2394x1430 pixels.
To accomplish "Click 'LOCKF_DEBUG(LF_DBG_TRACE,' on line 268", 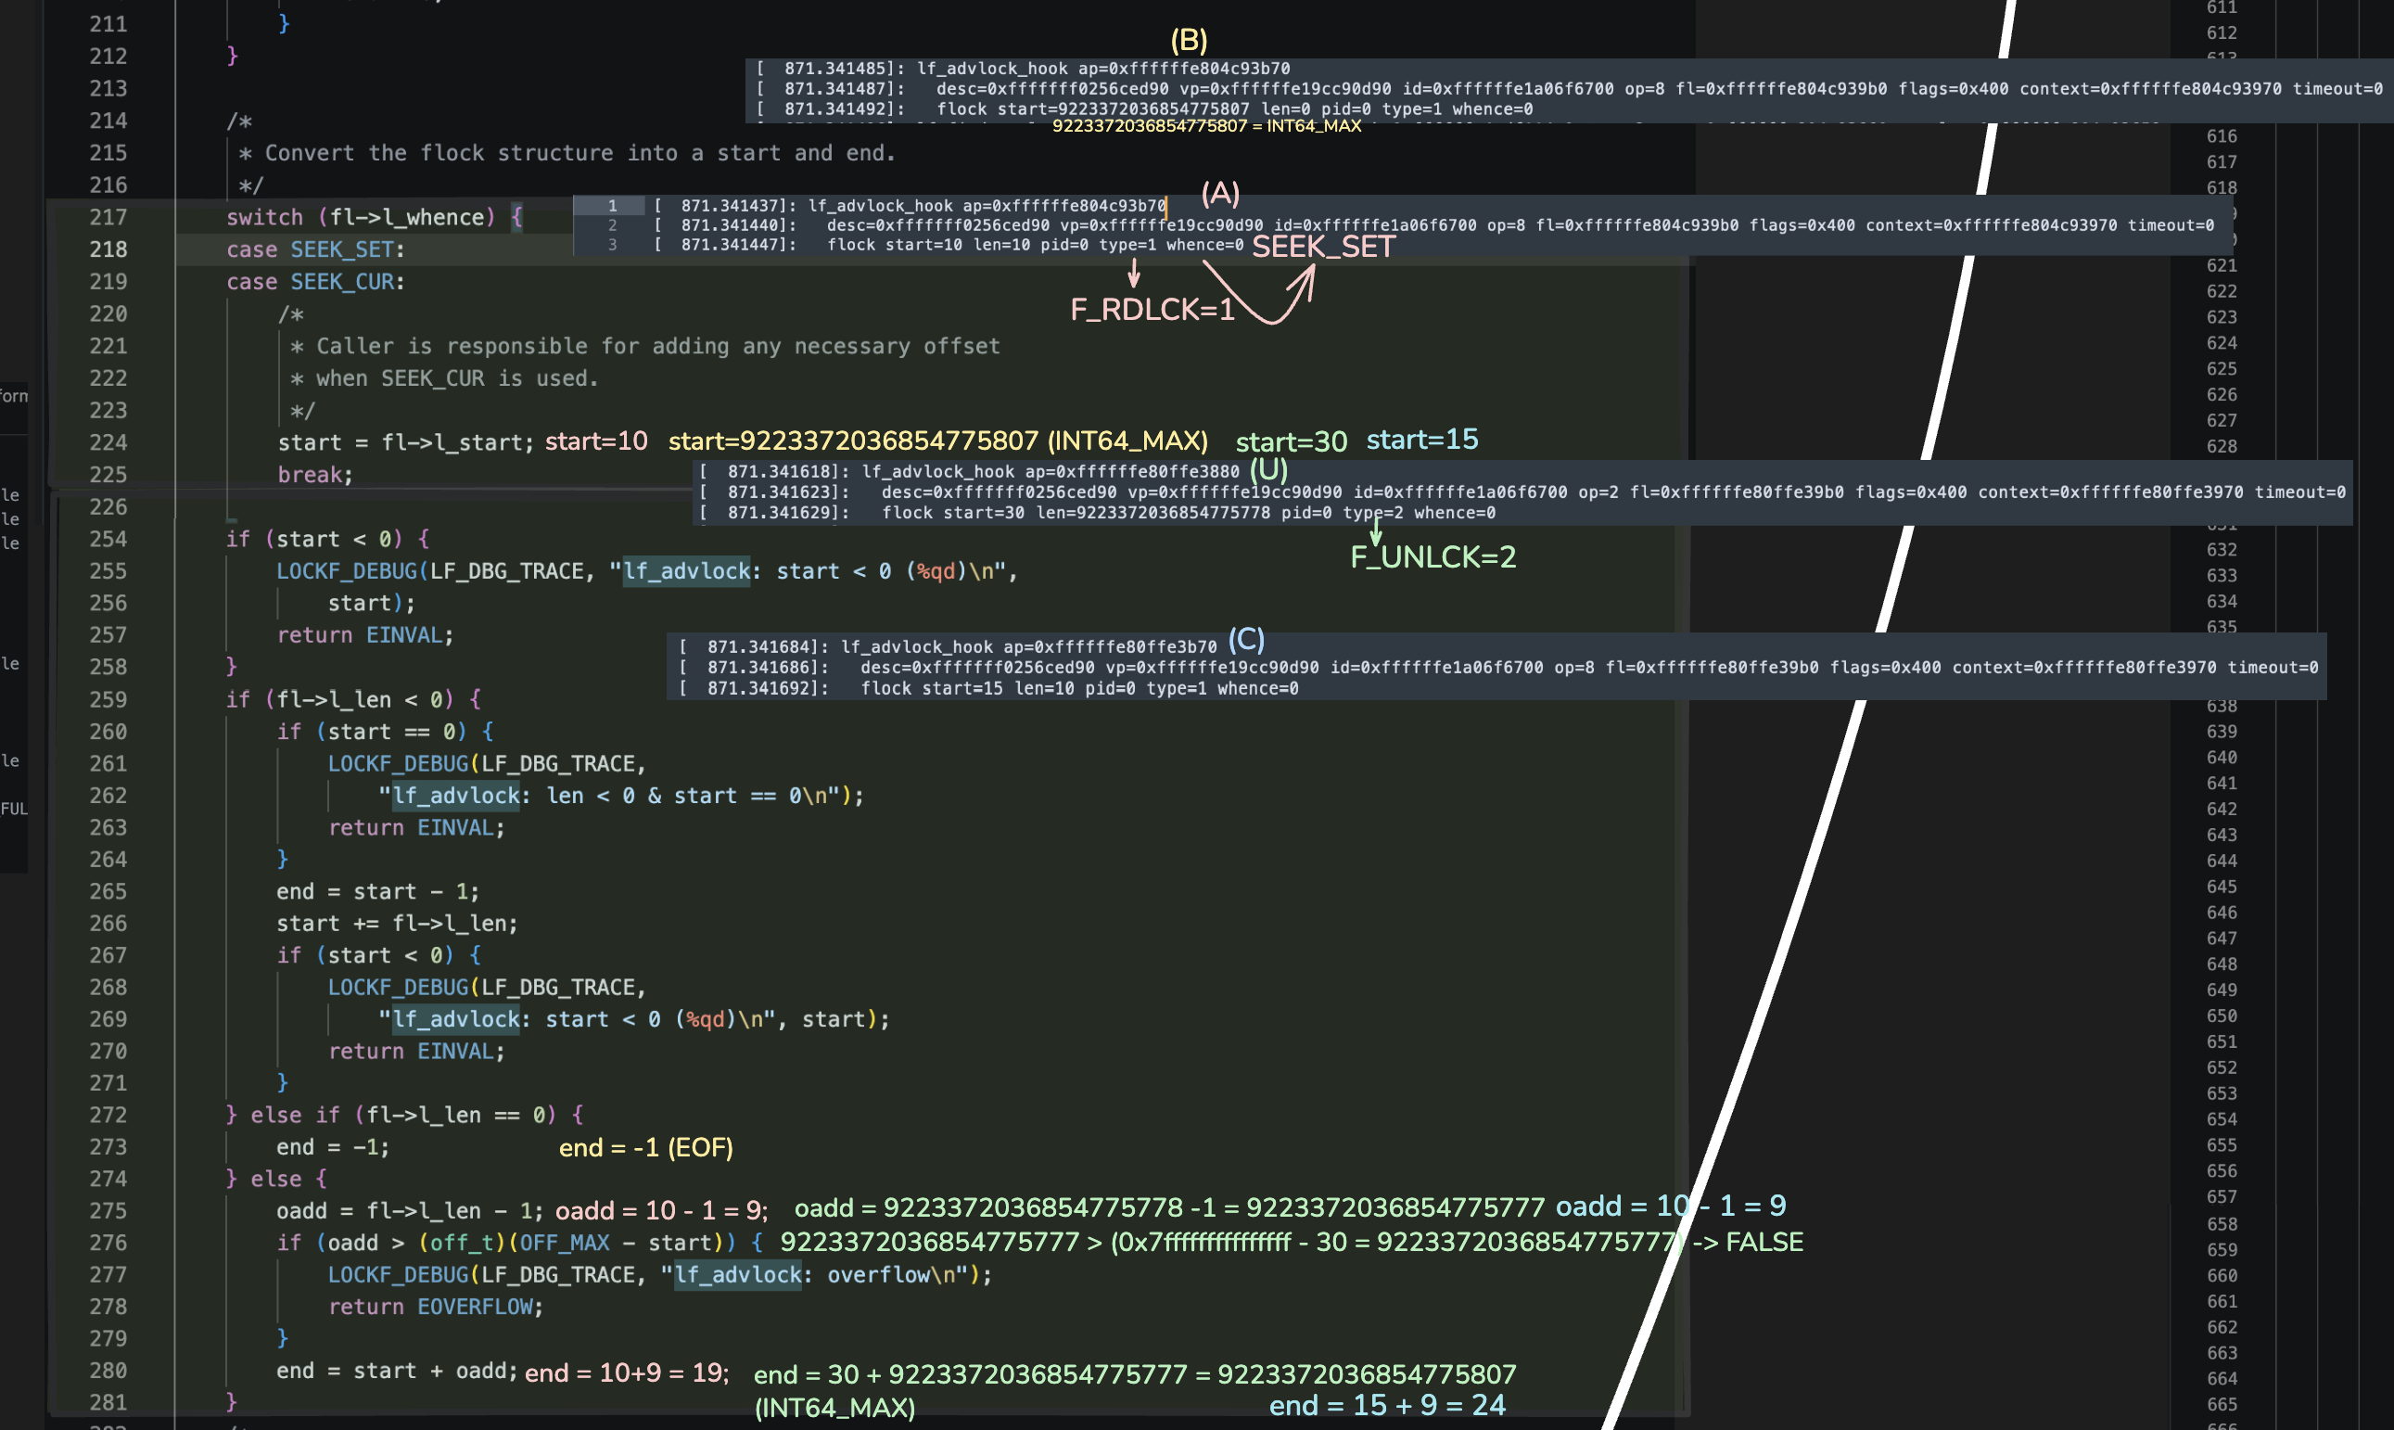I will [x=488, y=987].
